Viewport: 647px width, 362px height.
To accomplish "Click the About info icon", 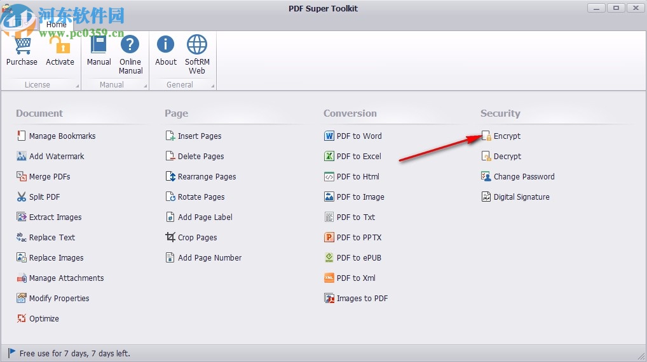I will 165,44.
